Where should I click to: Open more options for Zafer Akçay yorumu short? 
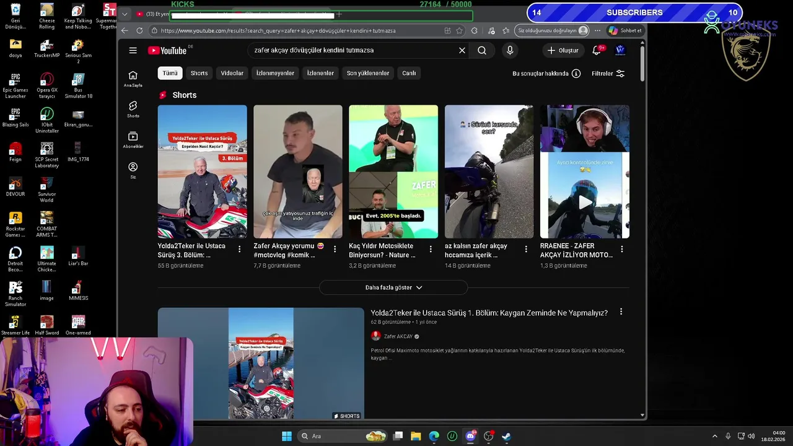pos(335,249)
